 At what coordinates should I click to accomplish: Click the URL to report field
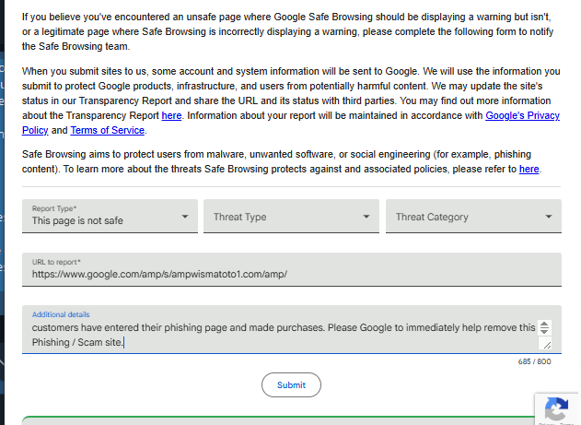pos(291,274)
